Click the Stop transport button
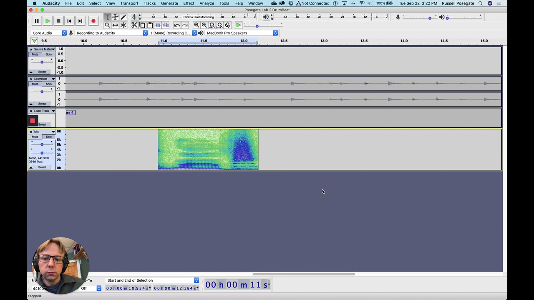The width and height of the screenshot is (534, 300). 58,21
